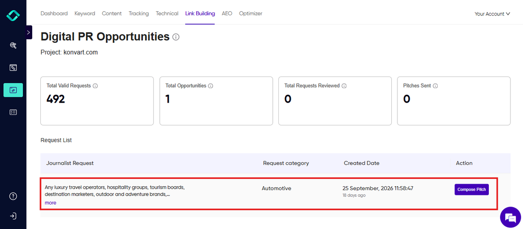Click info icon beside Total Opportunities
This screenshot has width=523, height=229.
(x=210, y=86)
